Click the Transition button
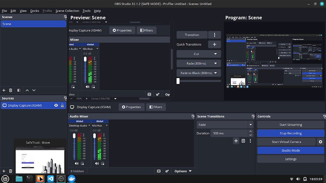326x183 pixels. pyautogui.click(x=192, y=35)
